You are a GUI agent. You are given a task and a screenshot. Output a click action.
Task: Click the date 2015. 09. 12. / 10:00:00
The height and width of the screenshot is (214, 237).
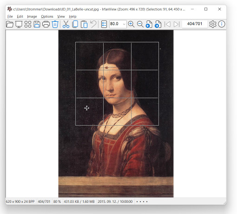click(x=115, y=201)
